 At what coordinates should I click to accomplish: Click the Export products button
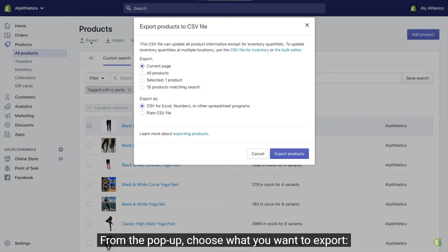click(x=289, y=154)
